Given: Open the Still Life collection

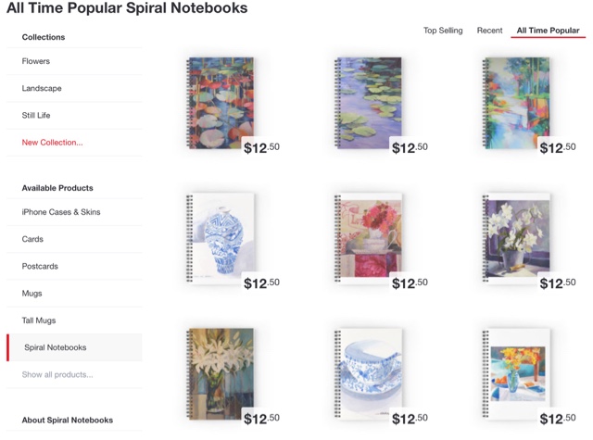Looking at the screenshot, I should click(x=74, y=115).
